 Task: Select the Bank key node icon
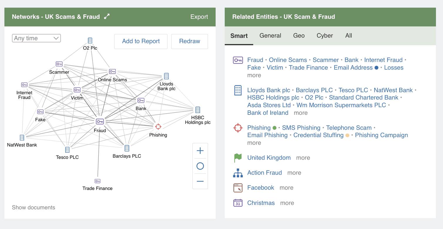tap(141, 100)
